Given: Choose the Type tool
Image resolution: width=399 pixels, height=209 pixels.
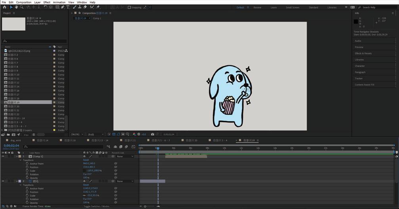Looking at the screenshot, I should tap(68, 7).
